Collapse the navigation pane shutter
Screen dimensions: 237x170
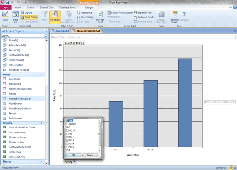click(x=46, y=31)
